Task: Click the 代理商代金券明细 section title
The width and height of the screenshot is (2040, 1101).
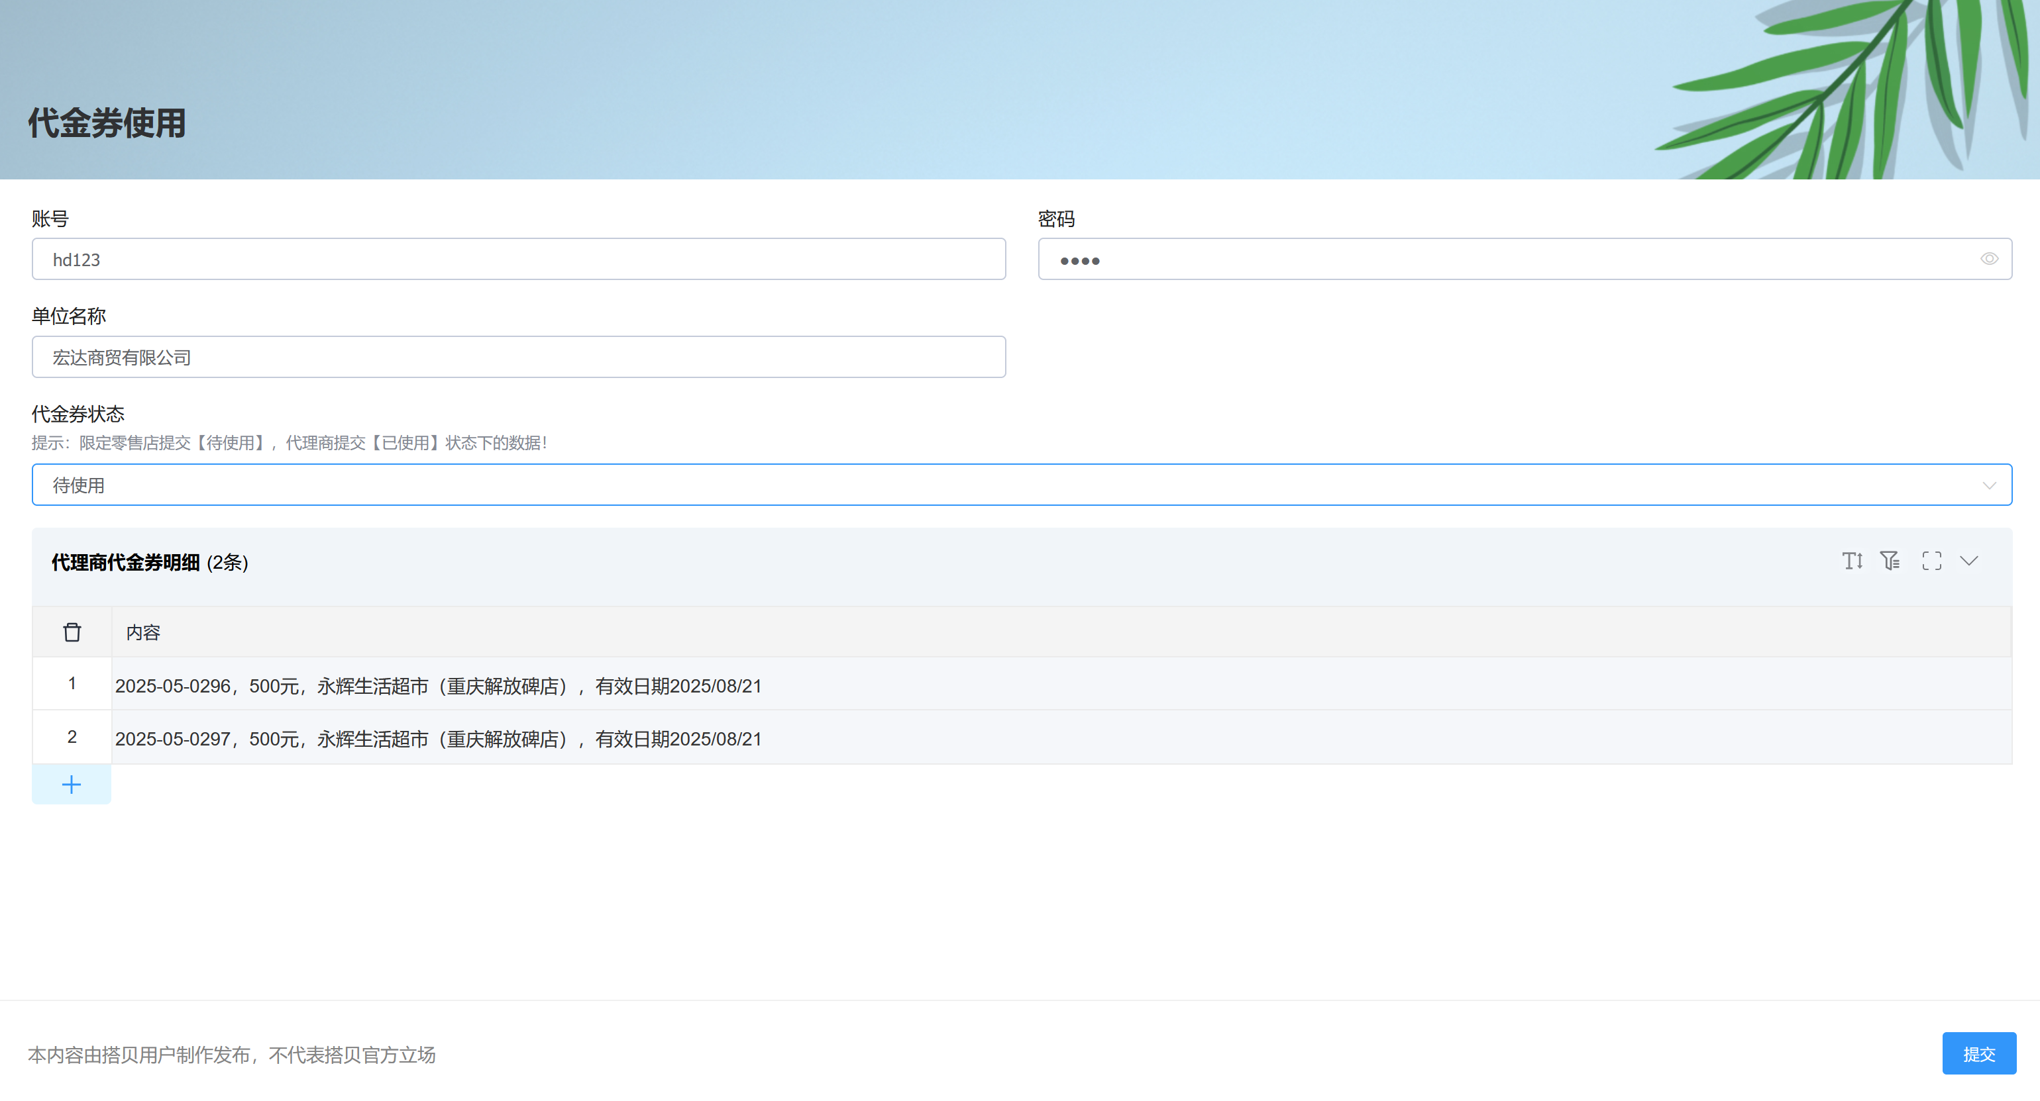Action: click(126, 563)
